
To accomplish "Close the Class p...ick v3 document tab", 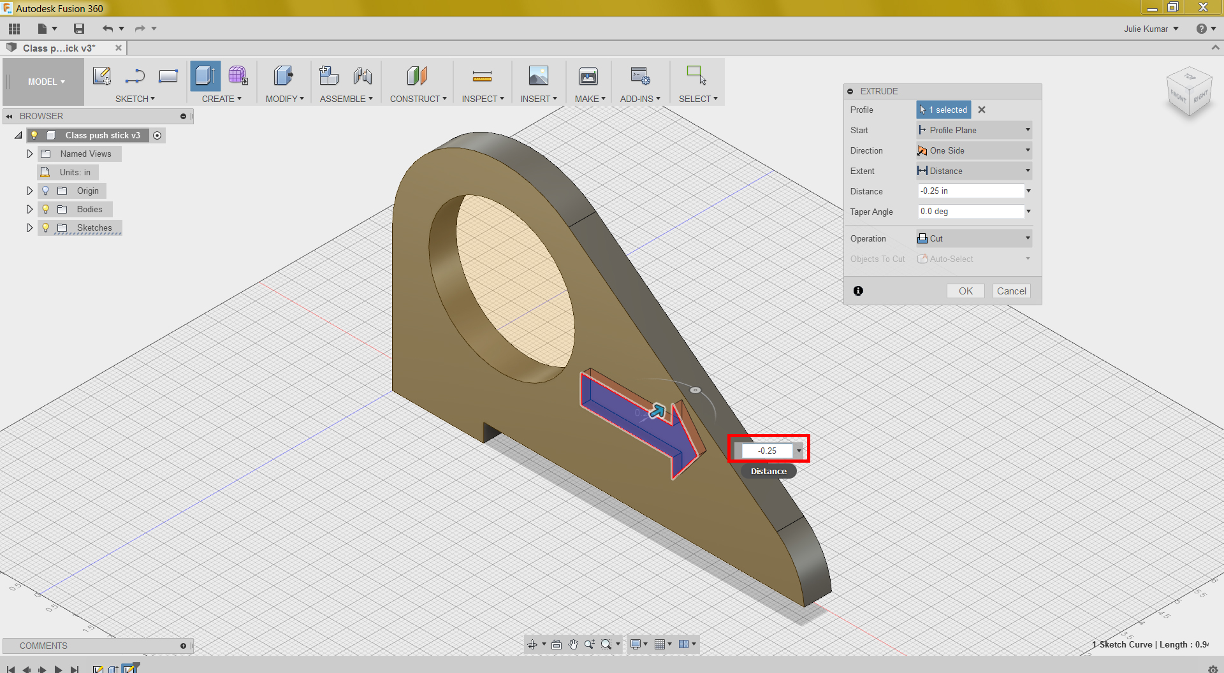I will [119, 48].
